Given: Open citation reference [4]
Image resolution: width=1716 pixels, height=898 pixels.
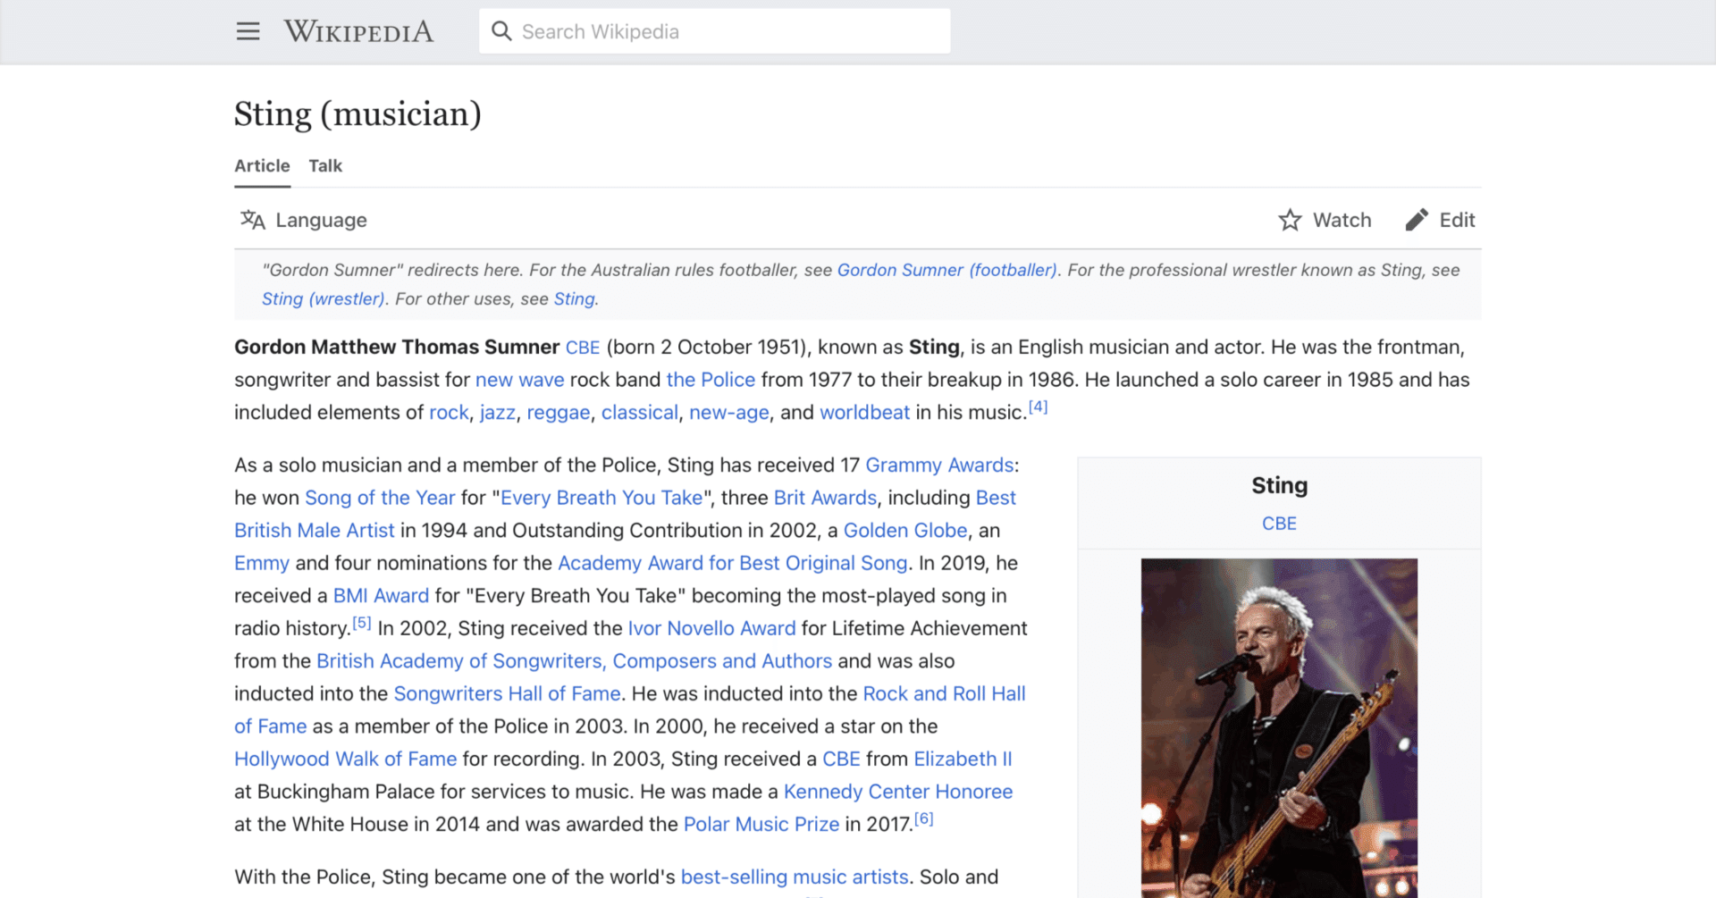Looking at the screenshot, I should [1038, 407].
